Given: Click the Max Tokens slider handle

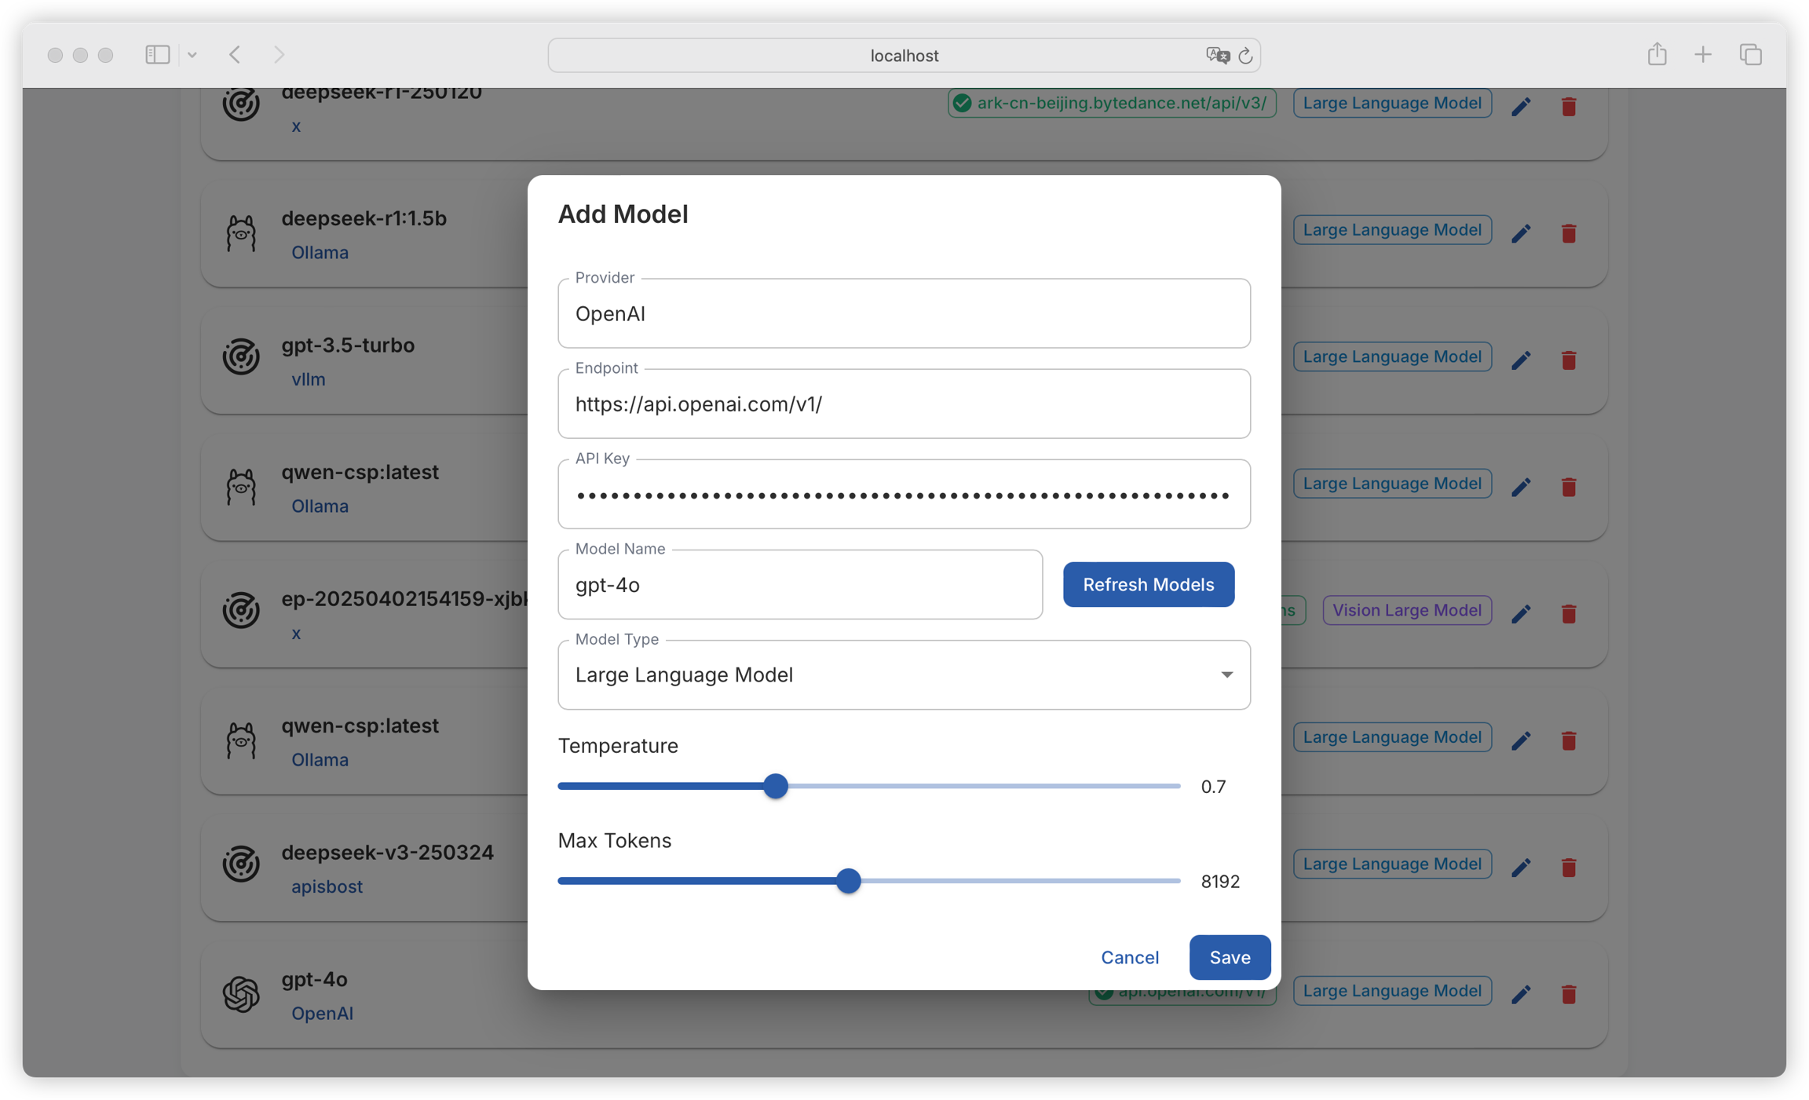Looking at the screenshot, I should click(848, 881).
